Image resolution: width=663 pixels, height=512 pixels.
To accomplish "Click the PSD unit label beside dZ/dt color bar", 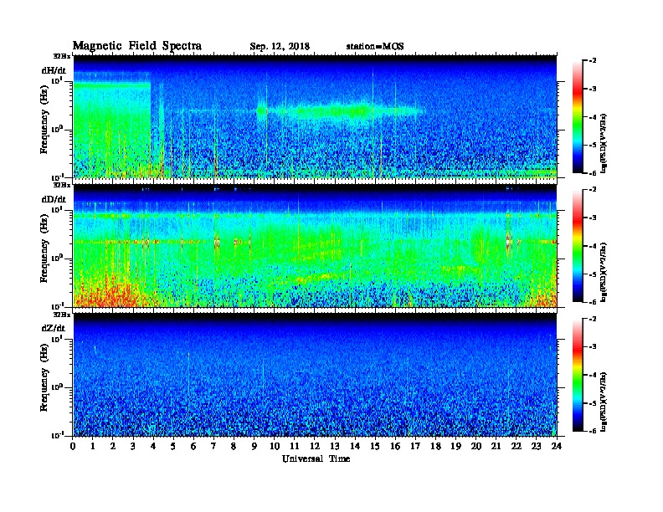I will click(x=604, y=402).
